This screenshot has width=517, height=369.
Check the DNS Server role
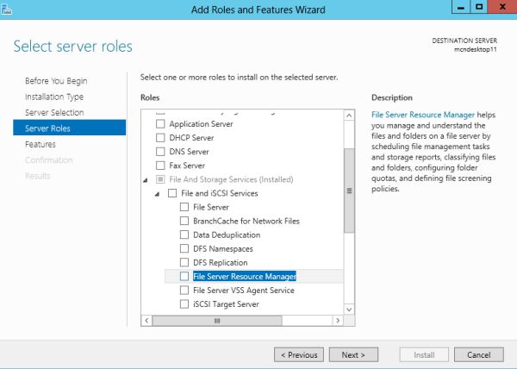(159, 152)
